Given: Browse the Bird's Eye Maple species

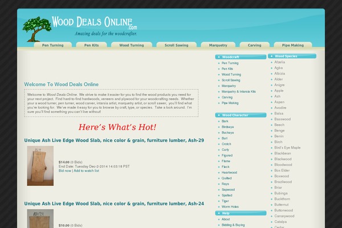Looking at the screenshot, I should [x=287, y=148].
